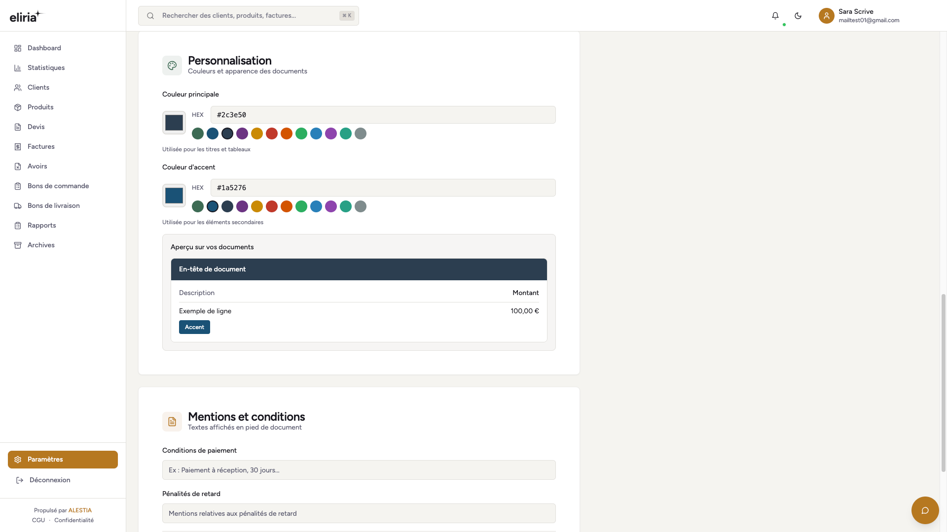This screenshot has width=947, height=532.
Task: Go to the Dashboard
Action: click(x=44, y=48)
